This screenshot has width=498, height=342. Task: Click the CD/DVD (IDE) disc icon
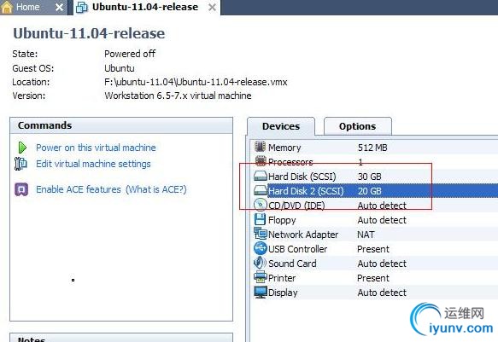pos(261,205)
